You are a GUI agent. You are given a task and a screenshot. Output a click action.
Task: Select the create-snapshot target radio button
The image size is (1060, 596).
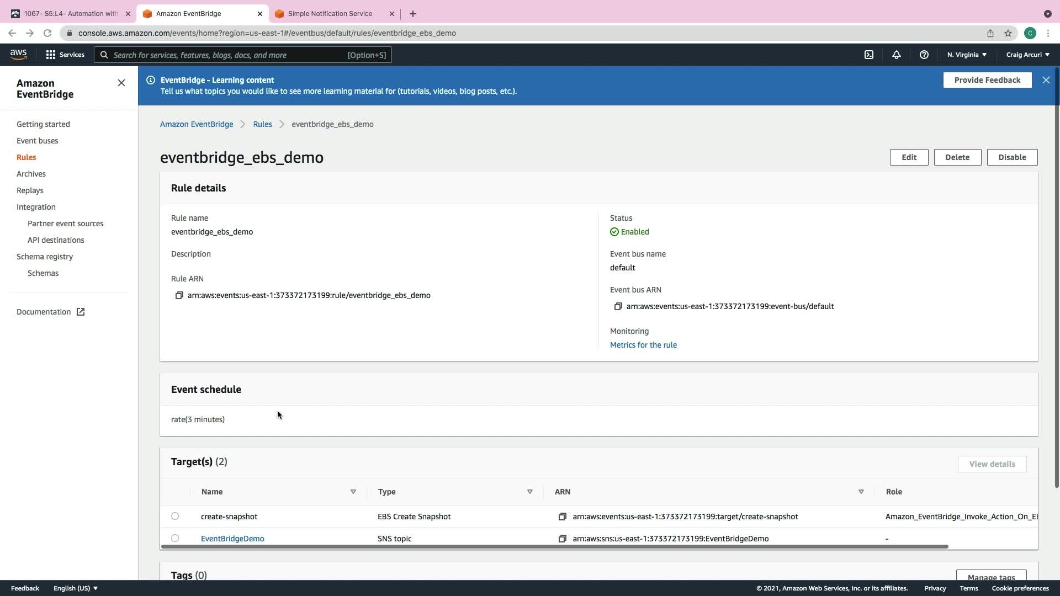point(175,516)
